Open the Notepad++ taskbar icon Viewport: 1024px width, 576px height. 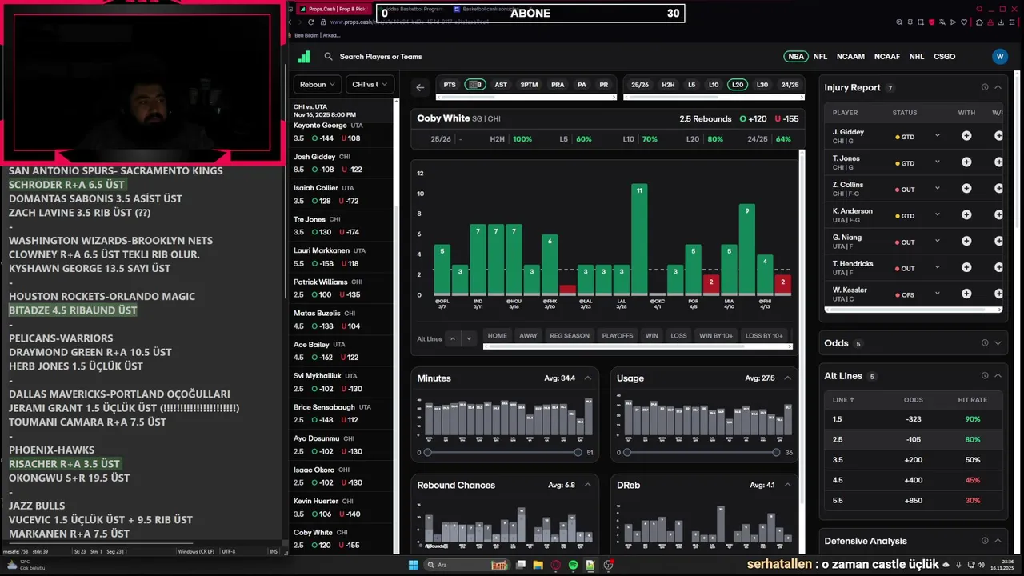coord(590,565)
